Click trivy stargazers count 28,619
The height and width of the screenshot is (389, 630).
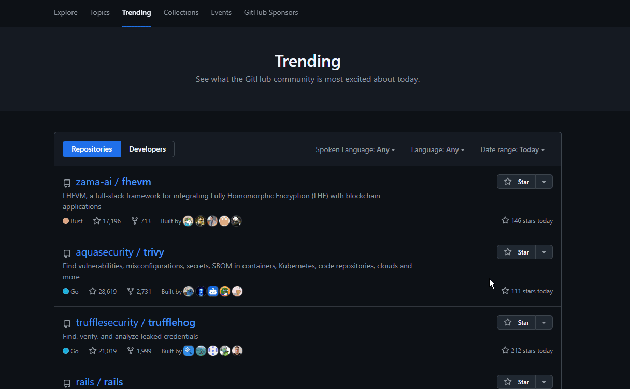coord(103,291)
